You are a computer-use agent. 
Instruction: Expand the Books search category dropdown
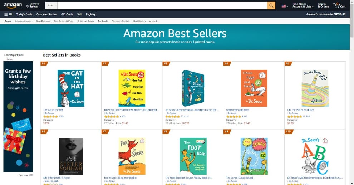coord(51,5)
